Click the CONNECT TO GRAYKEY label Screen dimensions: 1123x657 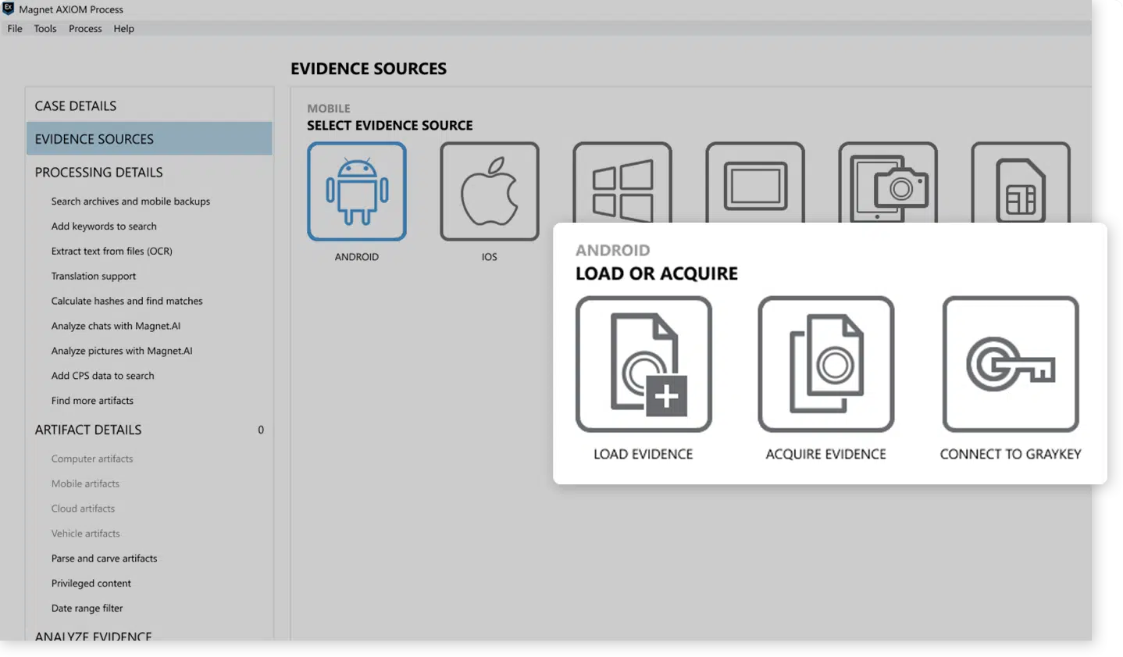[x=1011, y=455]
